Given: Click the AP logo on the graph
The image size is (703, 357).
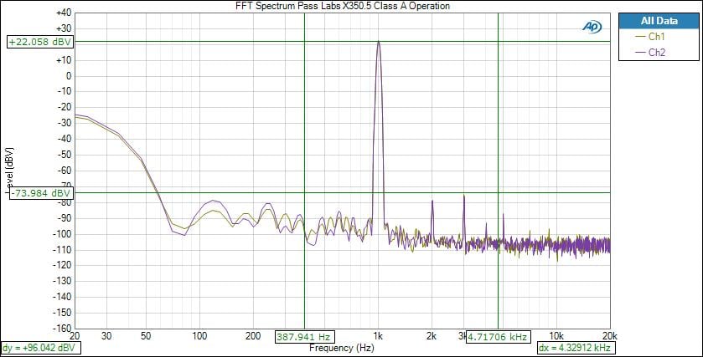Looking at the screenshot, I should 592,27.
